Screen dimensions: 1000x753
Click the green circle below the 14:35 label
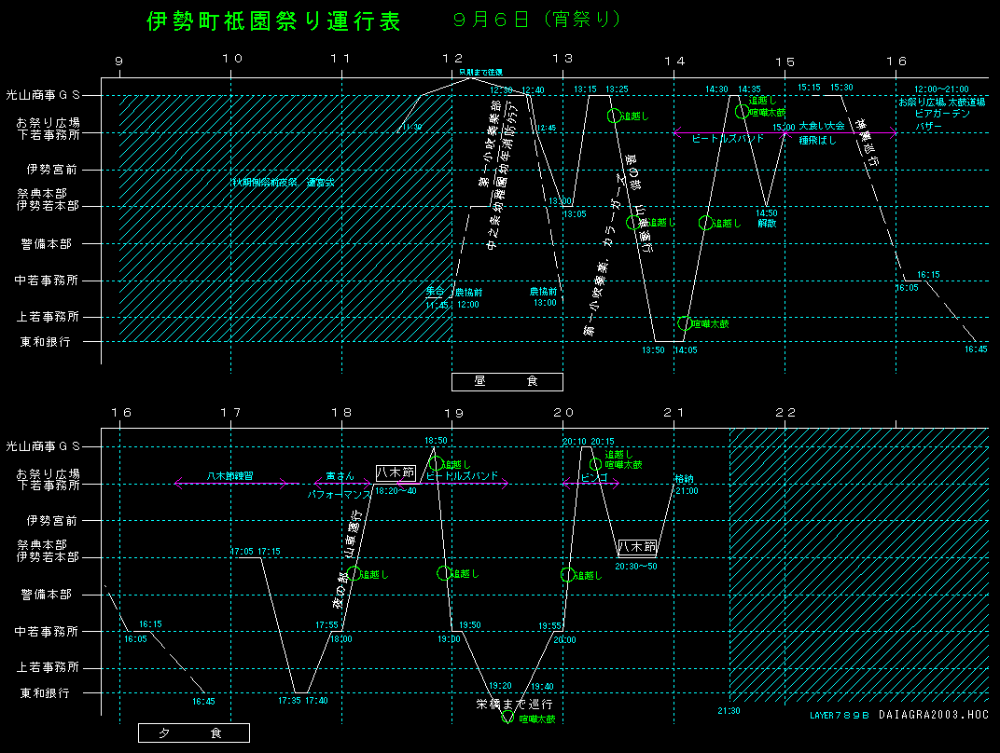coord(742,112)
